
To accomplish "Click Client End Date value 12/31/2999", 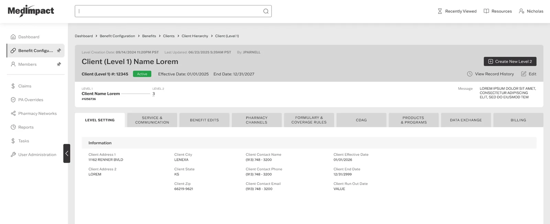I will coord(342,174).
